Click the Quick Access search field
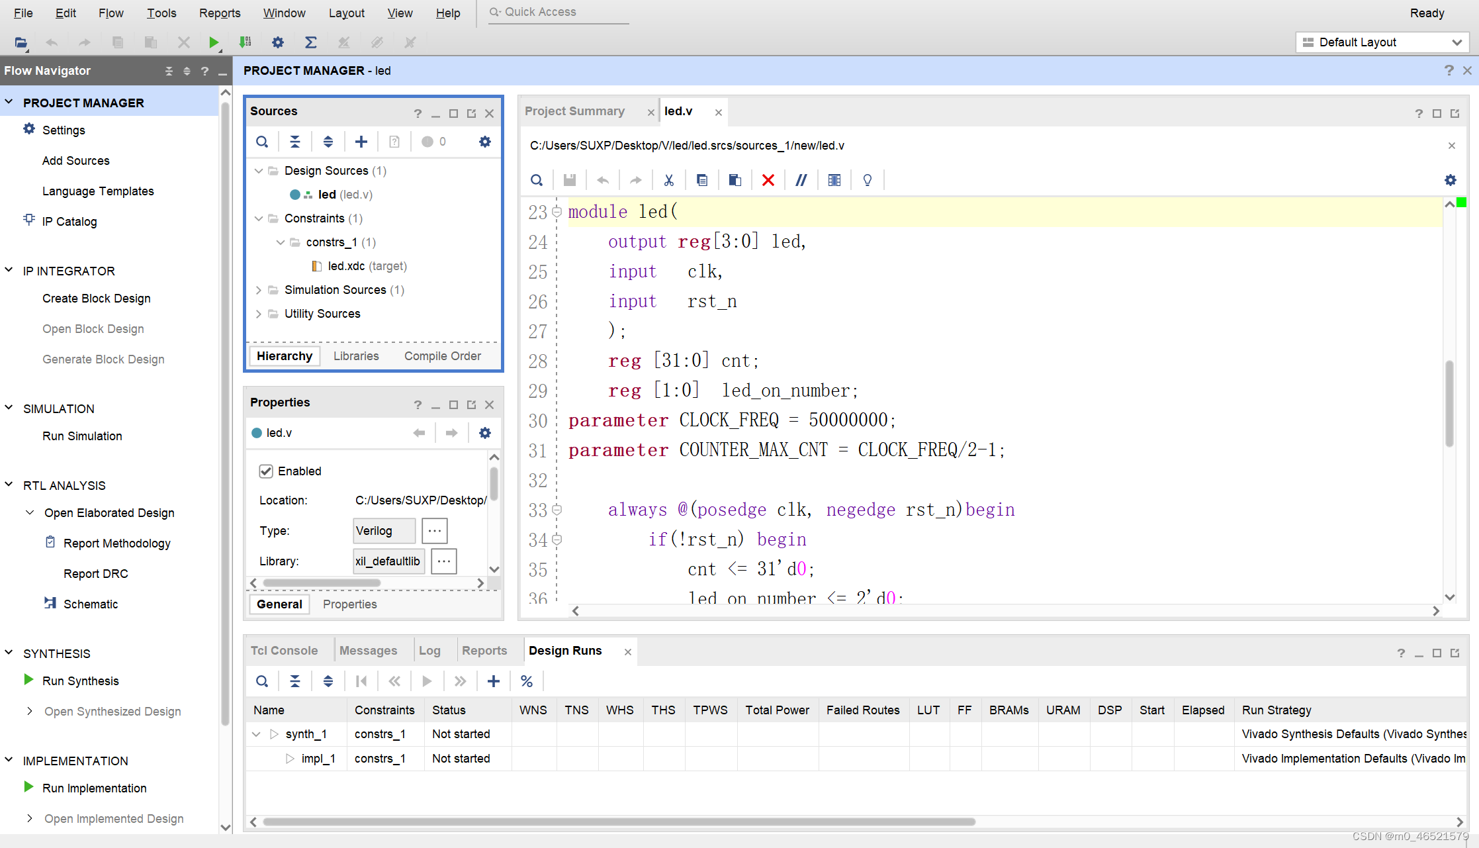 (559, 12)
